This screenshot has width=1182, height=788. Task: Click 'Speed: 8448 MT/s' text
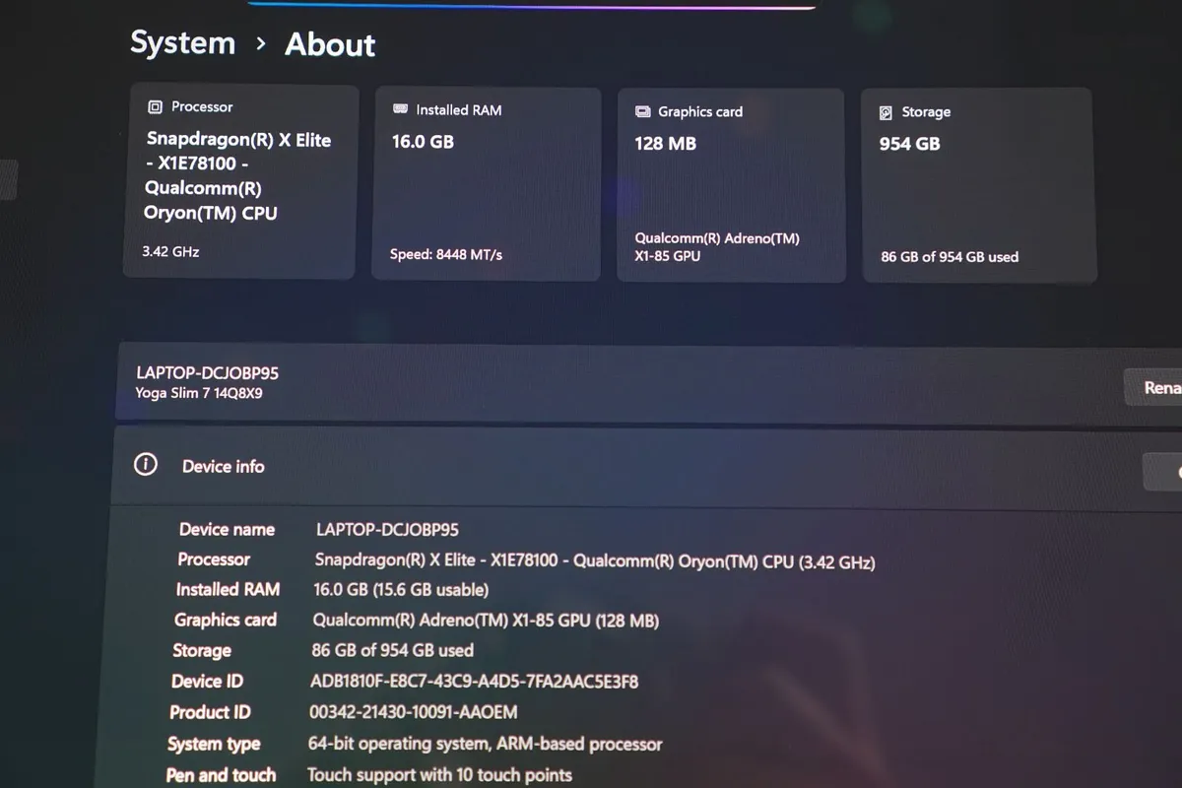[x=446, y=255]
